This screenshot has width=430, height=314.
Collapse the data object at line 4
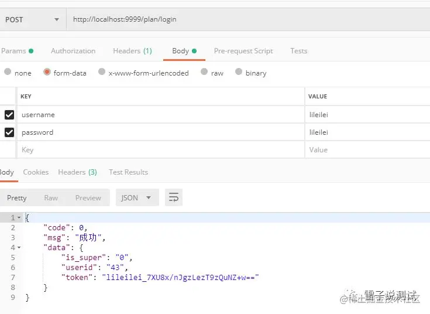19,248
